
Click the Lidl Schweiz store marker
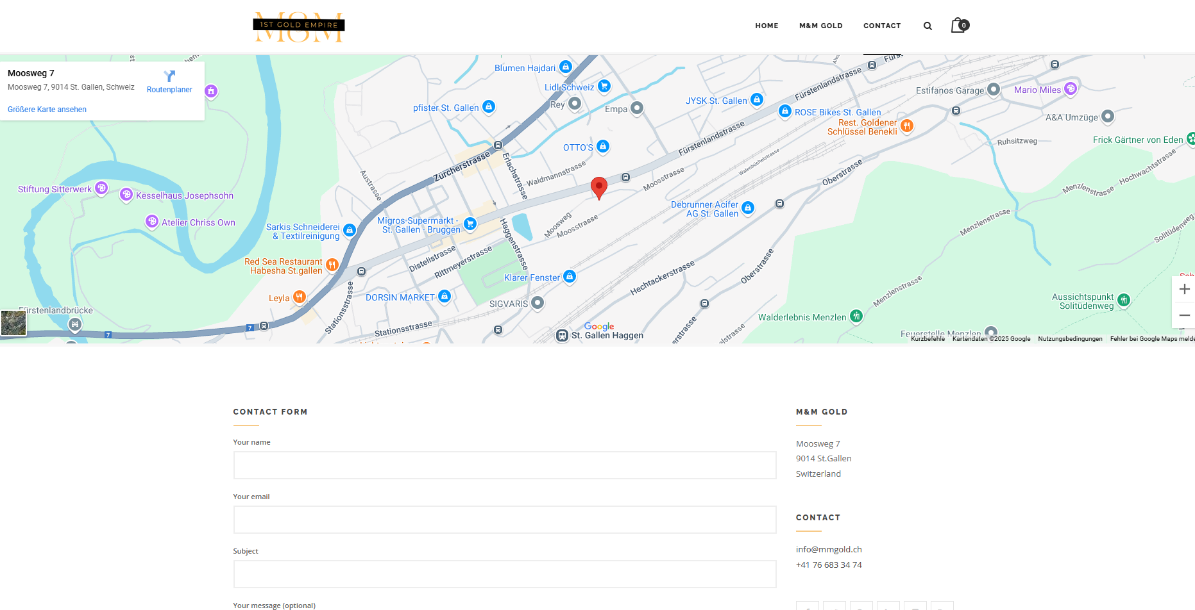coord(604,86)
